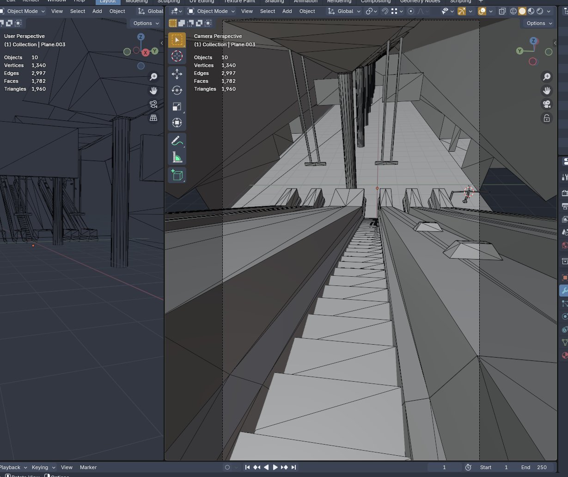Toggle viewport gizmos display

462,11
